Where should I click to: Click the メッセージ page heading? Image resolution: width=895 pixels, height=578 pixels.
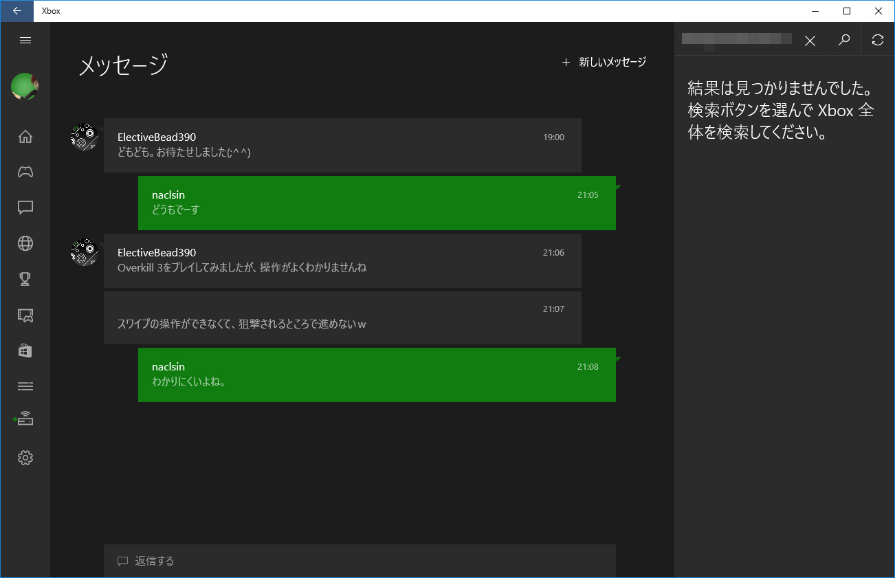[x=124, y=65]
